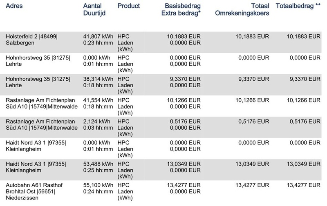Click the 0:24 hh:mm duration value
The height and width of the screenshot is (206, 327).
coord(98,191)
